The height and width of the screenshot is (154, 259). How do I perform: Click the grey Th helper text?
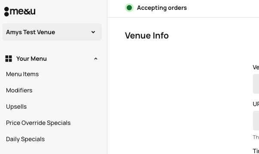256,137
